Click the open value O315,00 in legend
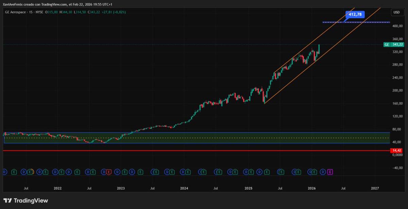408x209 pixels. (52, 12)
